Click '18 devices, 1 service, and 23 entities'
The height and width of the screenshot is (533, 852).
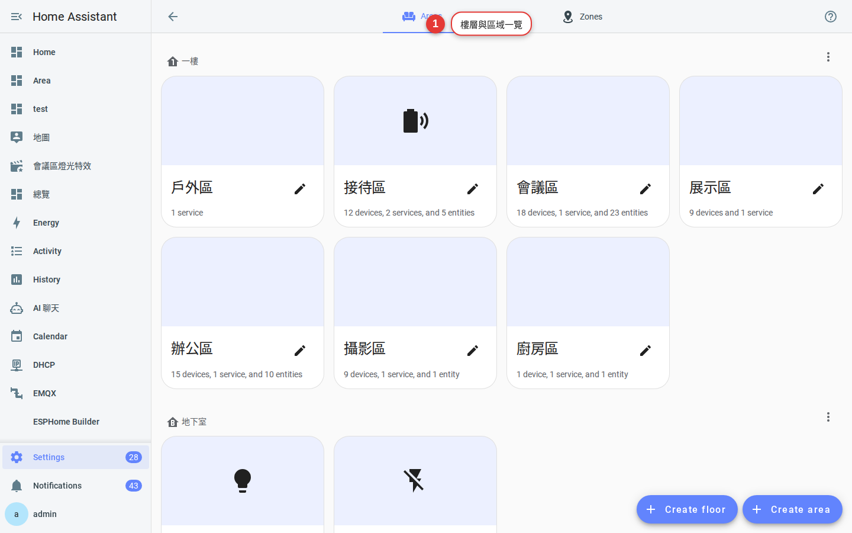582,213
